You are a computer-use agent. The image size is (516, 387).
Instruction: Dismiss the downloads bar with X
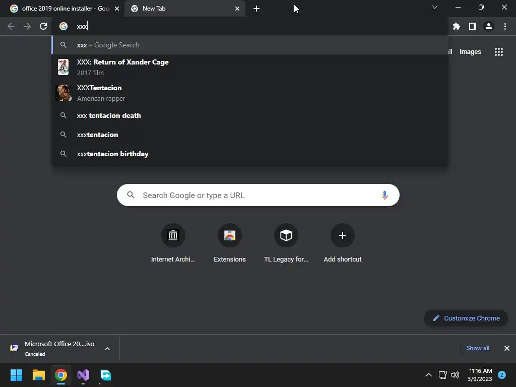(x=507, y=348)
